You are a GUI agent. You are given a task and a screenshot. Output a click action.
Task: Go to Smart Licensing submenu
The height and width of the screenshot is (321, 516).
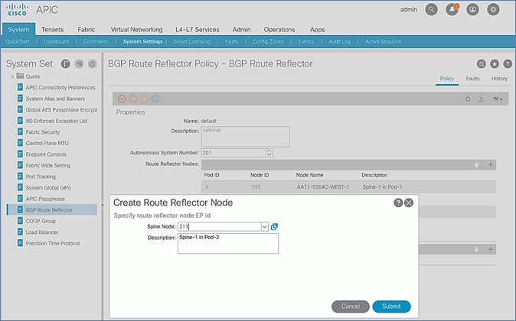[x=191, y=41]
